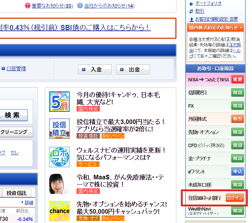Click the pie chart icon beside ポートフォリオ
The height and width of the screenshot is (223, 252).
191,4
